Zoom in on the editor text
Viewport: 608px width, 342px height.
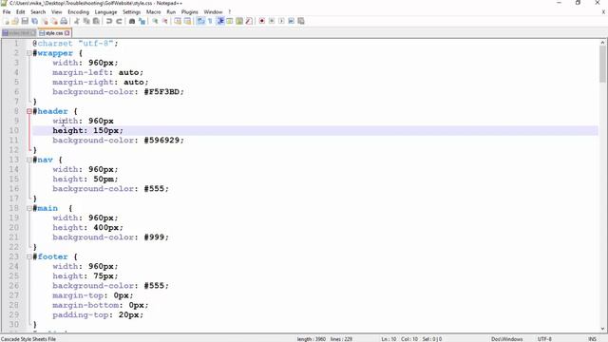point(155,21)
